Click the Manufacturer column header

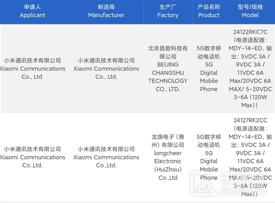[106, 11]
